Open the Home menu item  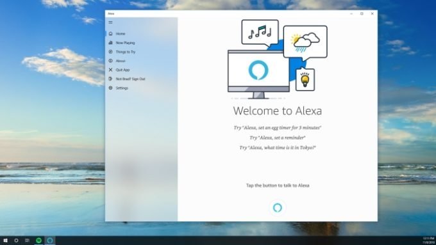point(142,33)
